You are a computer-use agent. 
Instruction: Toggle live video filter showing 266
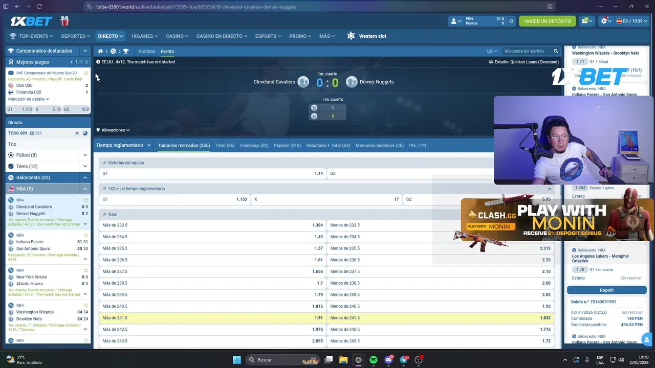(36, 133)
